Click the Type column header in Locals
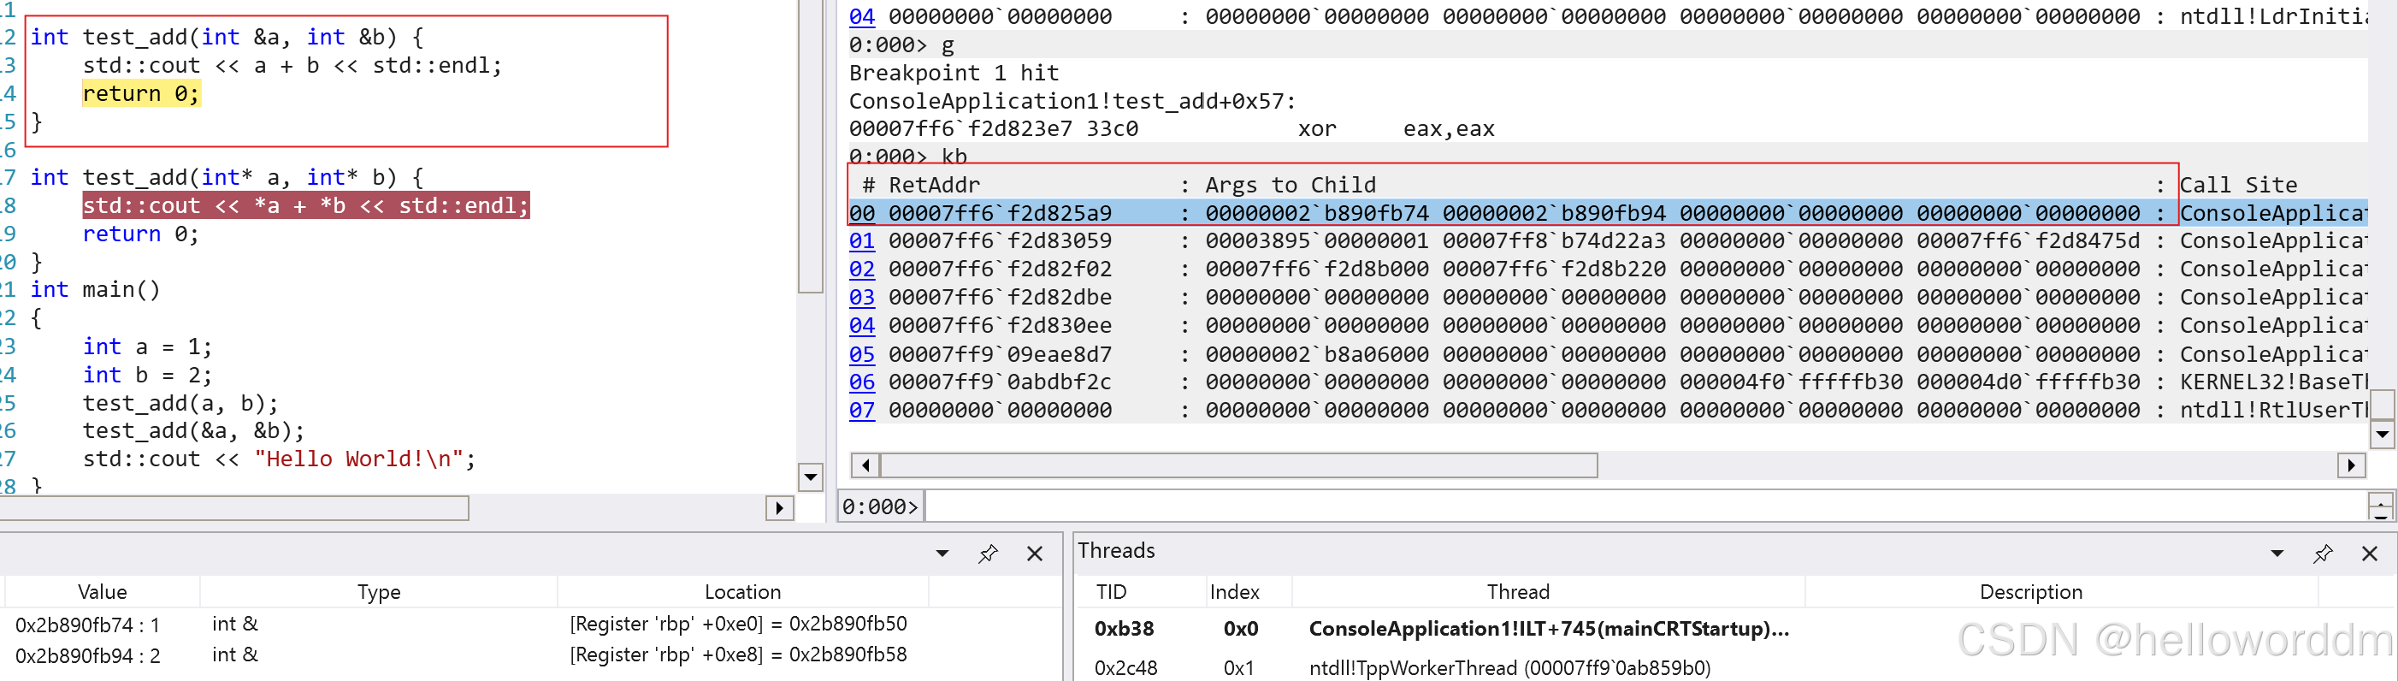 click(x=379, y=591)
